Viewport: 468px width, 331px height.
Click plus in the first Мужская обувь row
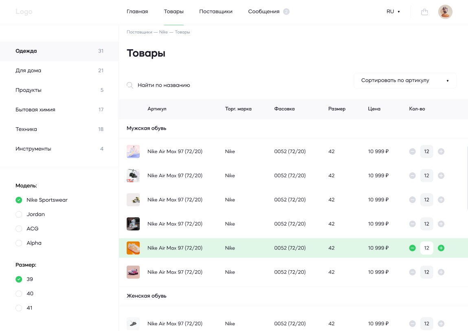(x=441, y=152)
